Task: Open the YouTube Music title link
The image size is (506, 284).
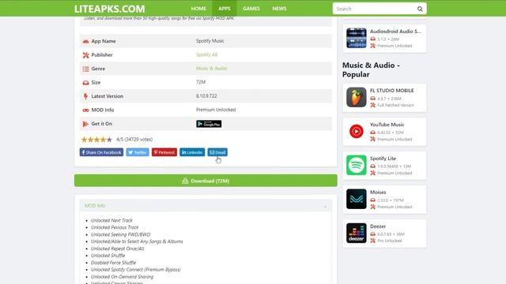Action: (x=387, y=125)
